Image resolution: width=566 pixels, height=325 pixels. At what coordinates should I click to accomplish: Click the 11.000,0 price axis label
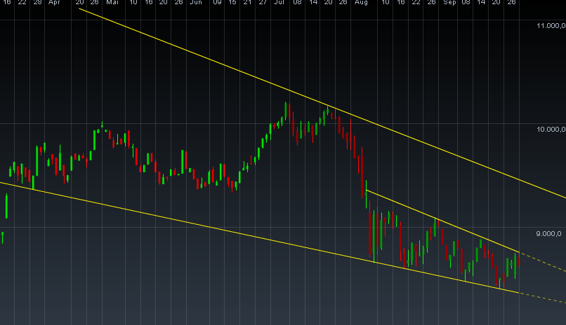pos(551,25)
